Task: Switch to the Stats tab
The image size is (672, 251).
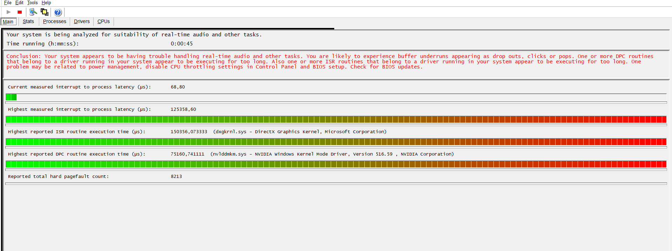Action: (x=28, y=21)
